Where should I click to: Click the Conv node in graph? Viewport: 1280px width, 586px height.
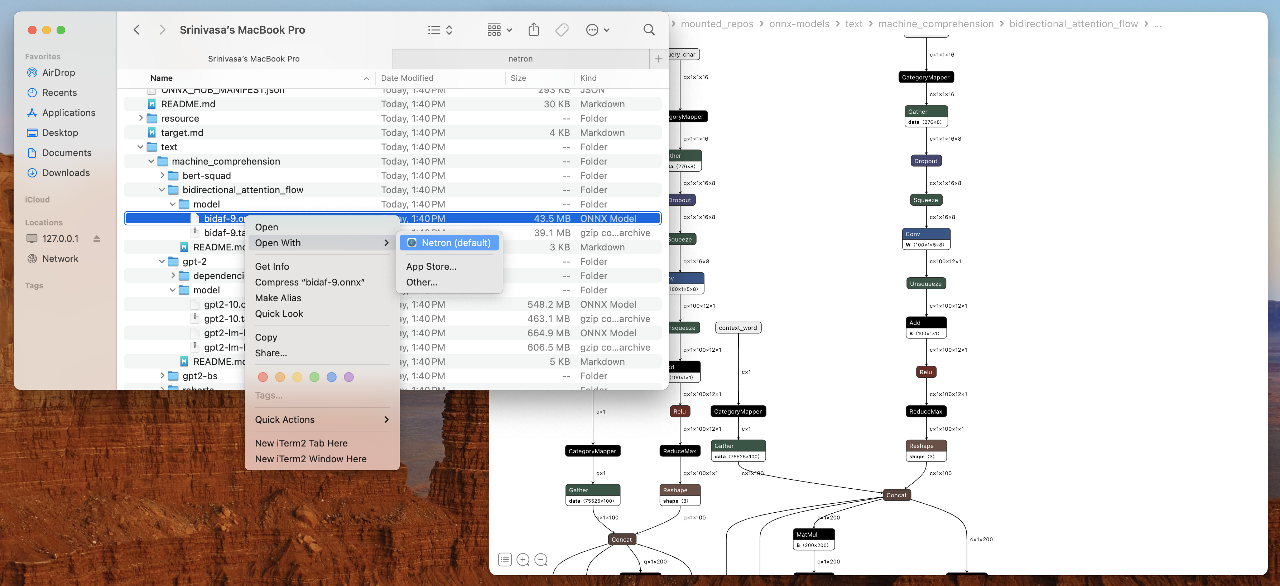pos(926,234)
